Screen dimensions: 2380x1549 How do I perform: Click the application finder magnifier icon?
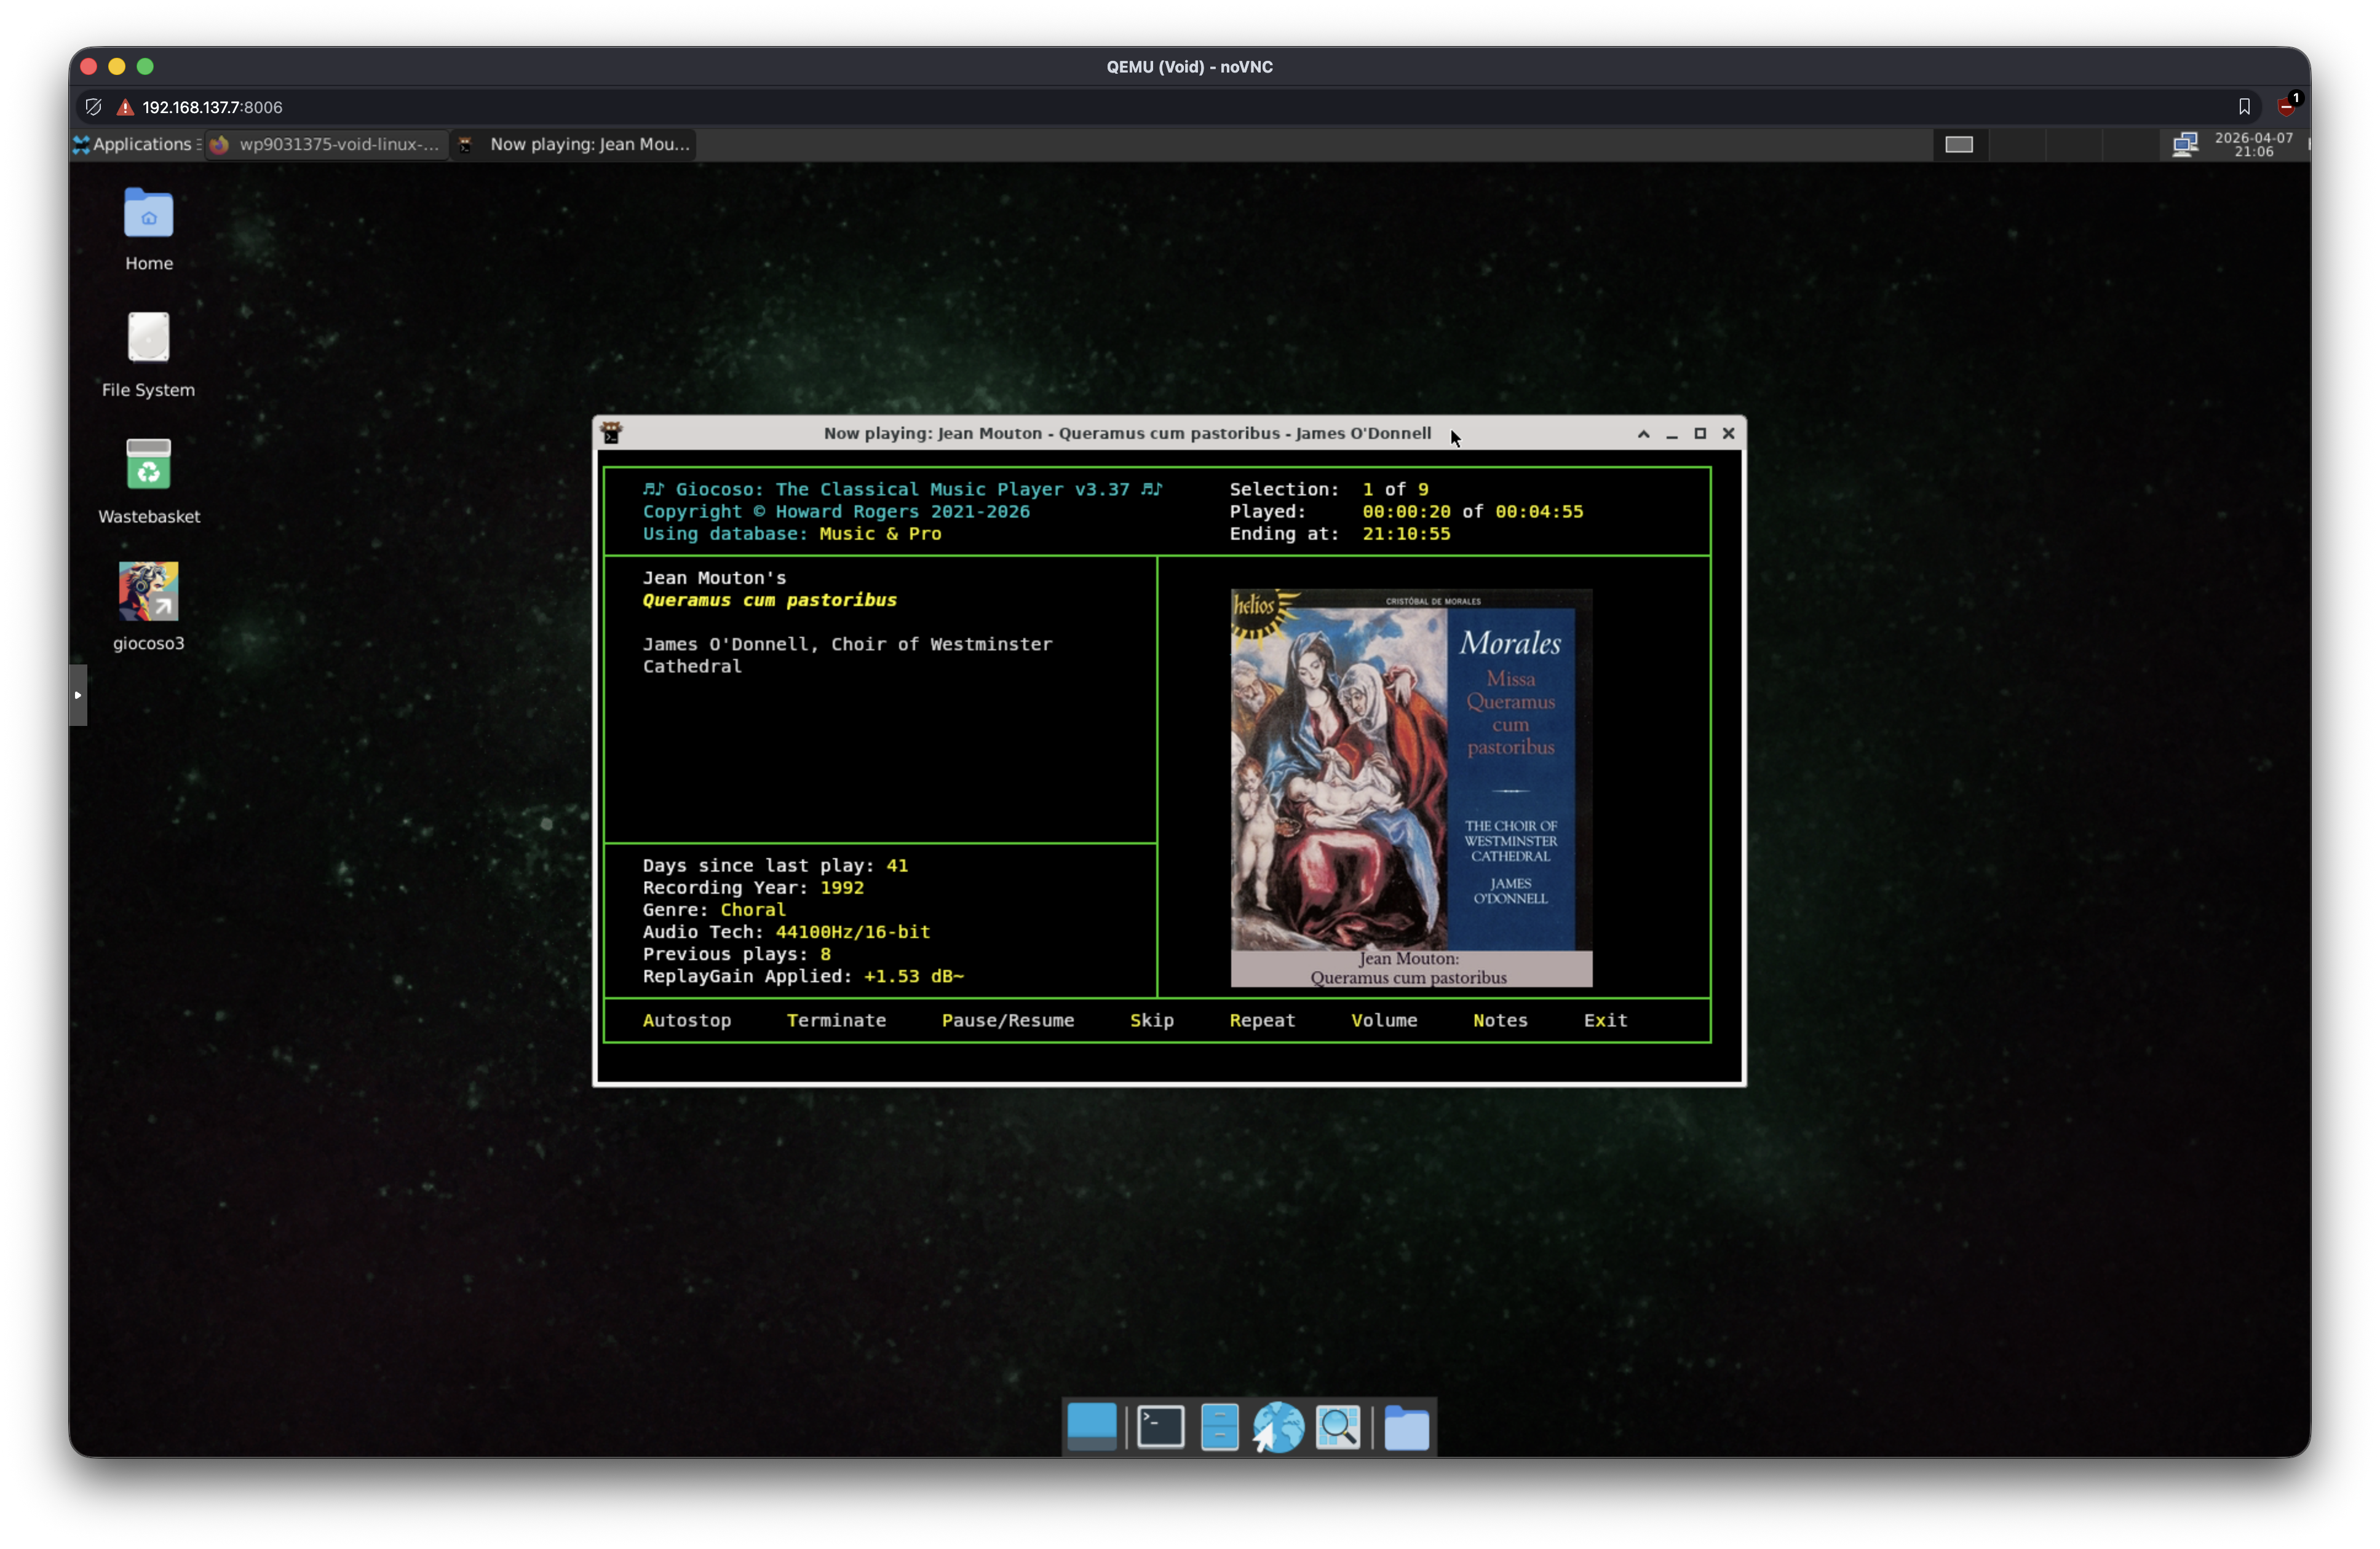coord(1337,1426)
